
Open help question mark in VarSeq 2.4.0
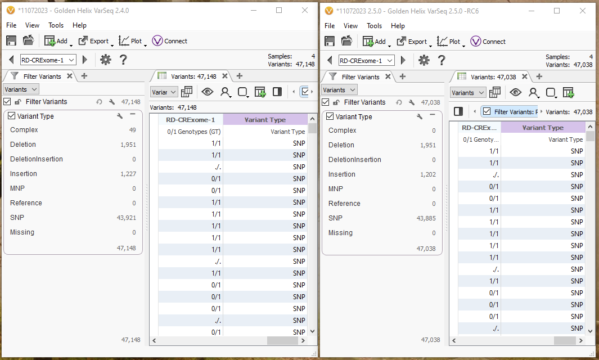[x=123, y=60]
